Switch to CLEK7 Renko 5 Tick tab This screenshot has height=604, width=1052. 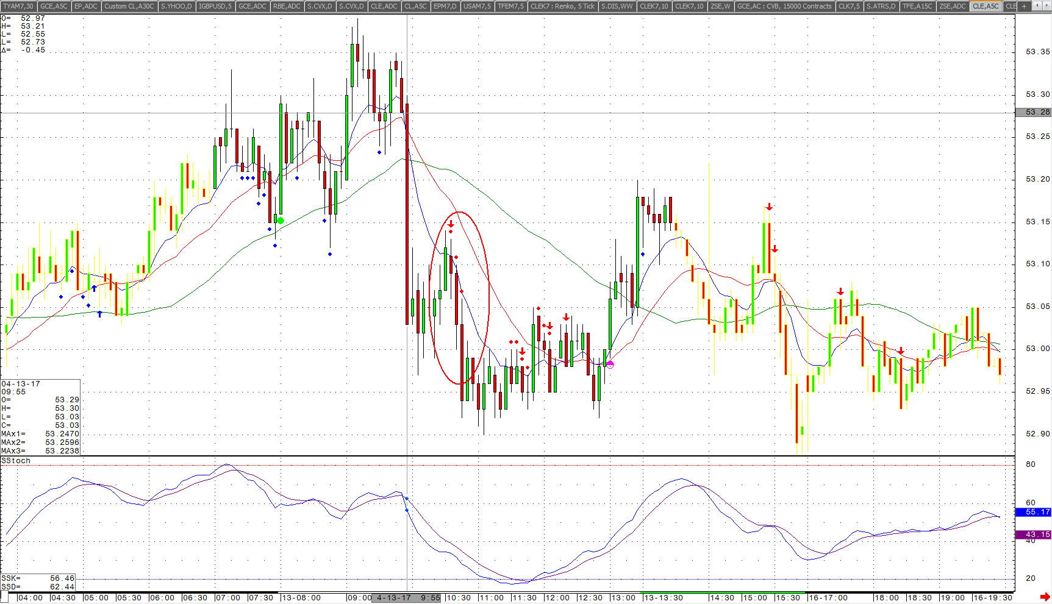(562, 6)
